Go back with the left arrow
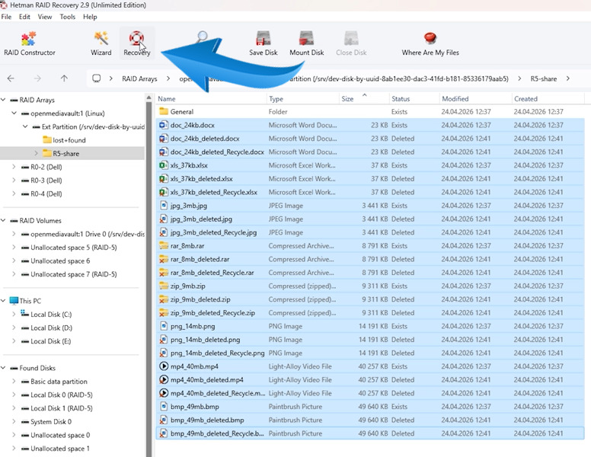 point(11,78)
